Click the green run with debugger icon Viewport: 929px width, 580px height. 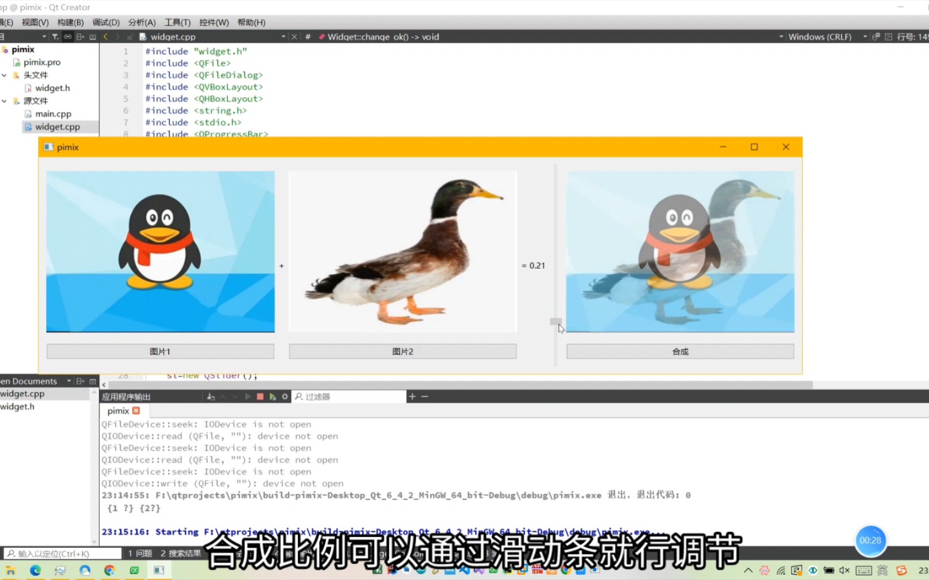273,396
